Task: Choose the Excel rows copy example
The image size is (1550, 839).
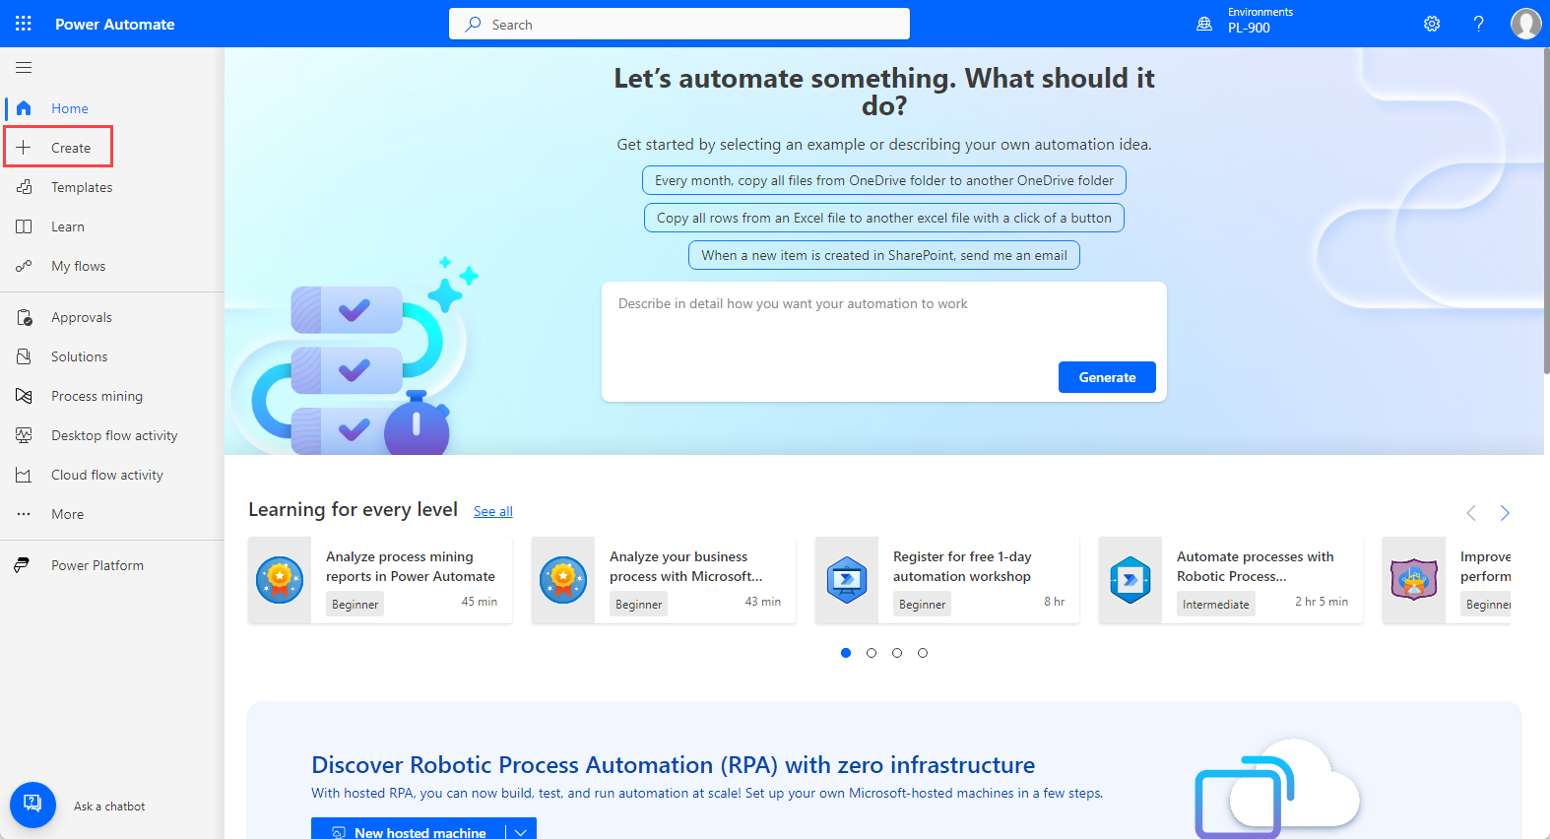Action: (884, 218)
